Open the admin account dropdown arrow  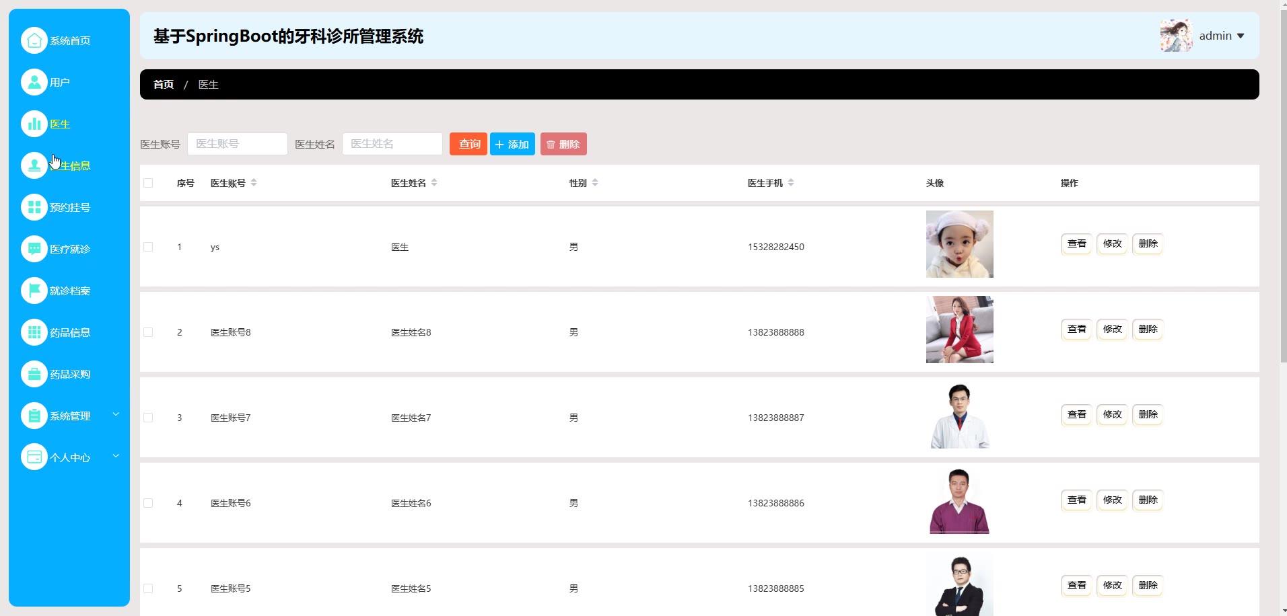click(1241, 36)
